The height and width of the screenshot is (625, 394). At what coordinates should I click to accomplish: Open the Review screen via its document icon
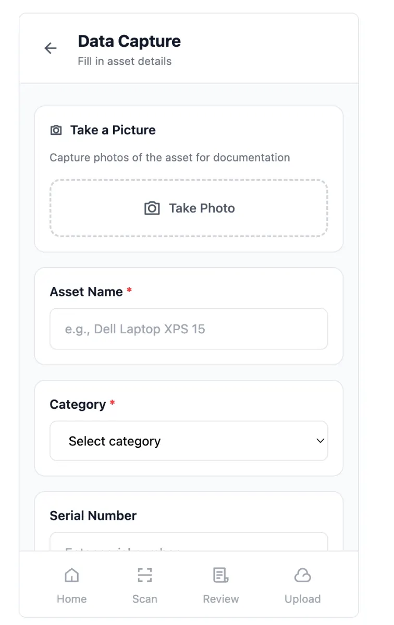click(220, 574)
